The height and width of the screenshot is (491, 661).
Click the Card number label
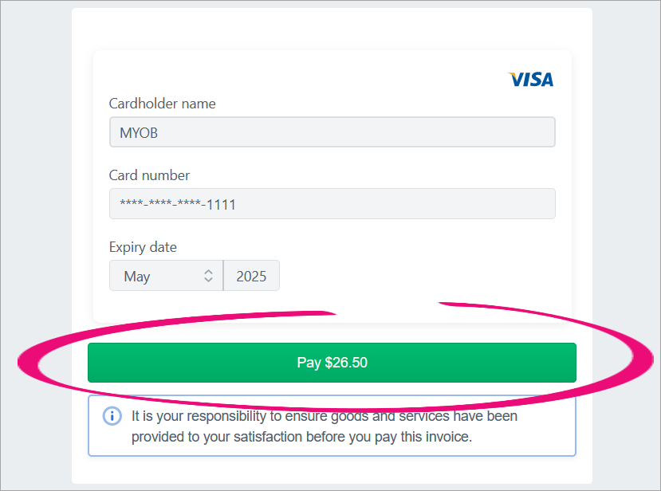pyautogui.click(x=149, y=175)
